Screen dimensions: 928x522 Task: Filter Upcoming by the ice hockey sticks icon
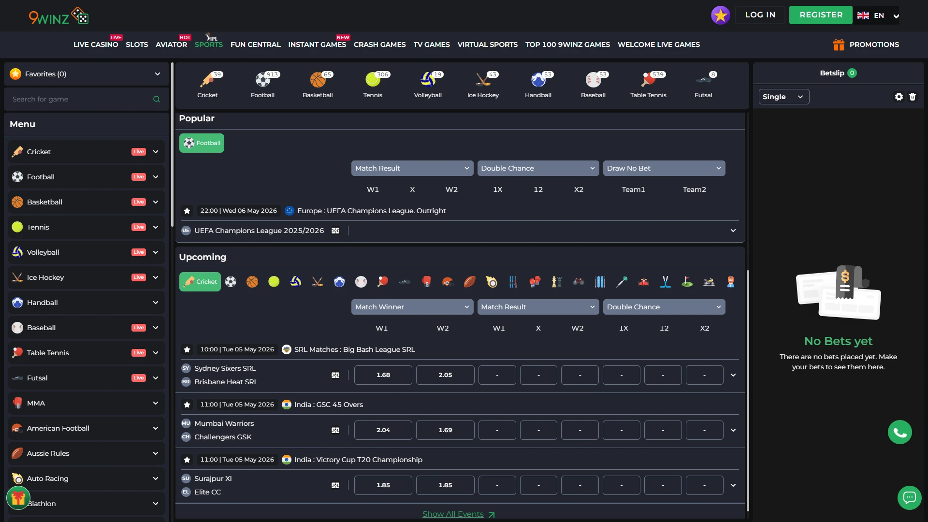tap(318, 282)
